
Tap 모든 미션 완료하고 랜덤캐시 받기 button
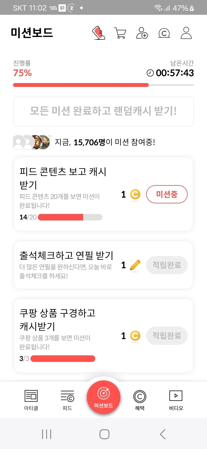click(x=103, y=111)
